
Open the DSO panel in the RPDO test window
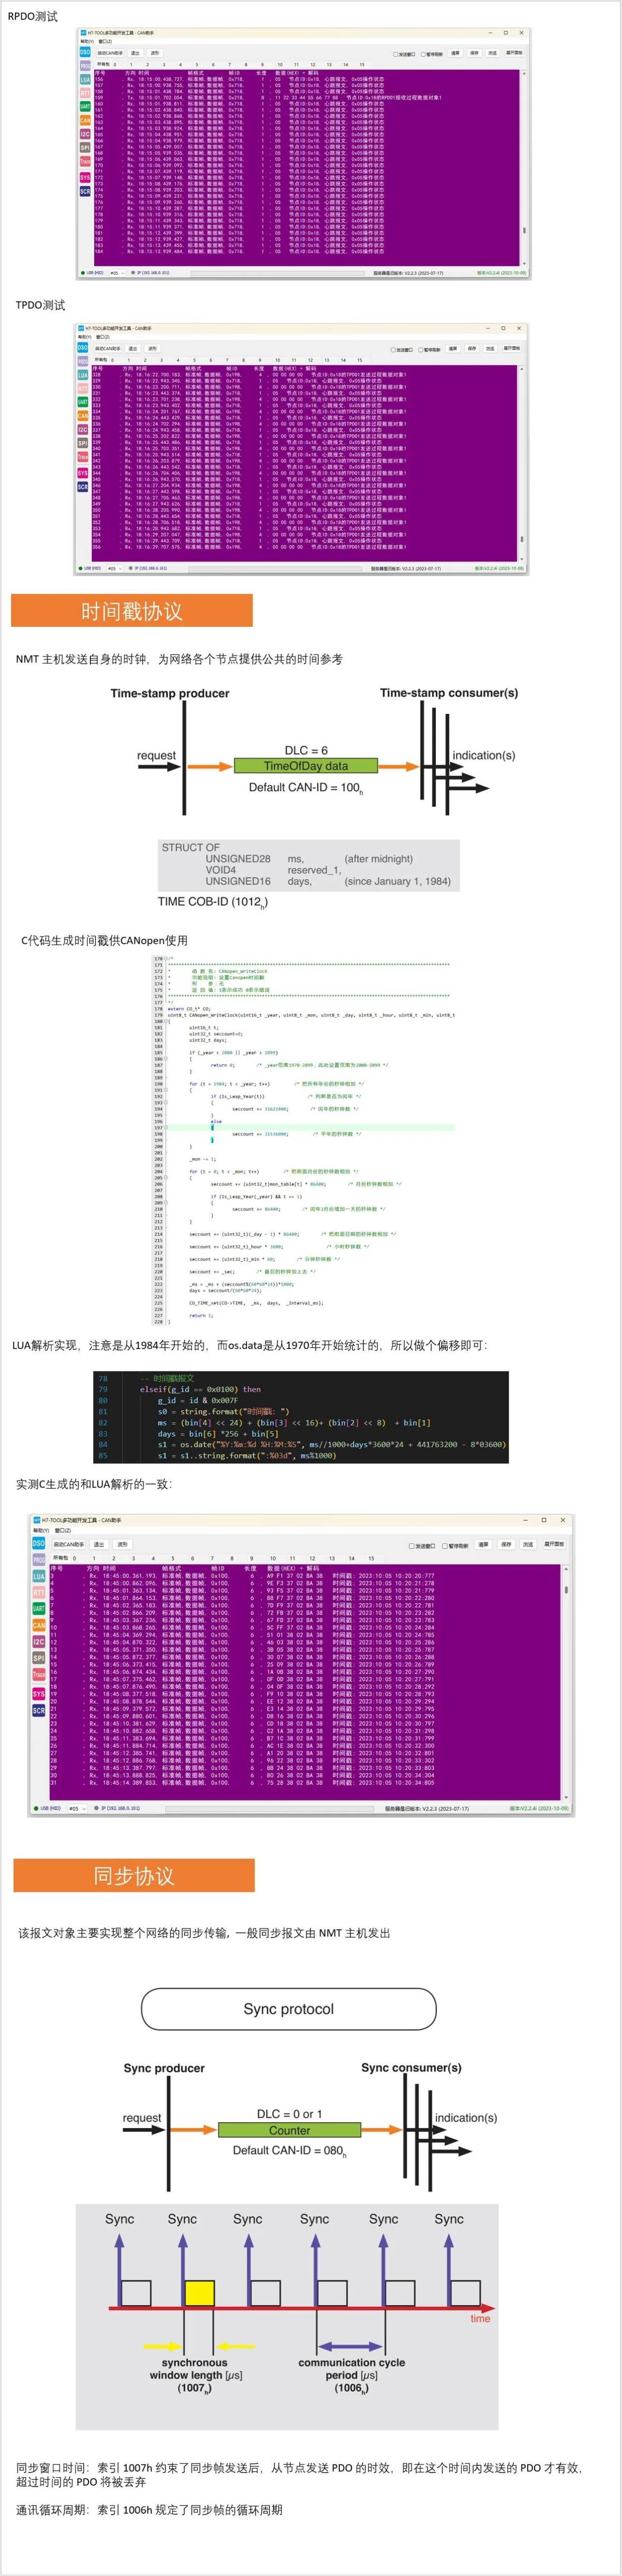(85, 52)
